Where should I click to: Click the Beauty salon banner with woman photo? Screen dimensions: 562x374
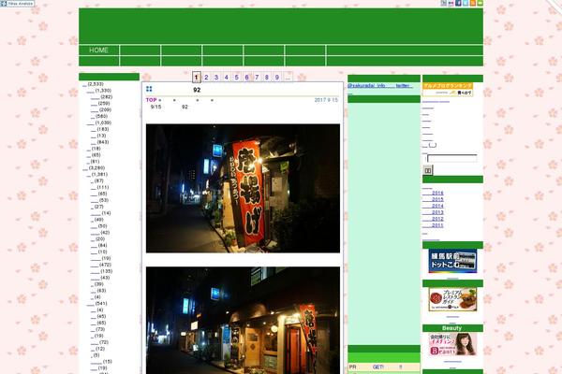[x=452, y=344]
